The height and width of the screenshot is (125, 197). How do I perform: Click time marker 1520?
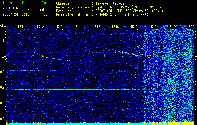click(x=191, y=27)
